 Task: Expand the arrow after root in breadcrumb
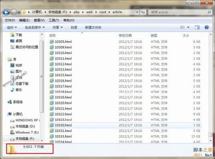tap(109, 12)
